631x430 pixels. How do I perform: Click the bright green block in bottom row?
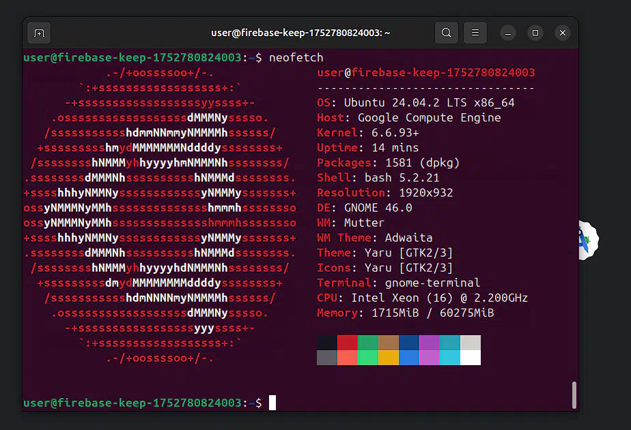pos(368,358)
